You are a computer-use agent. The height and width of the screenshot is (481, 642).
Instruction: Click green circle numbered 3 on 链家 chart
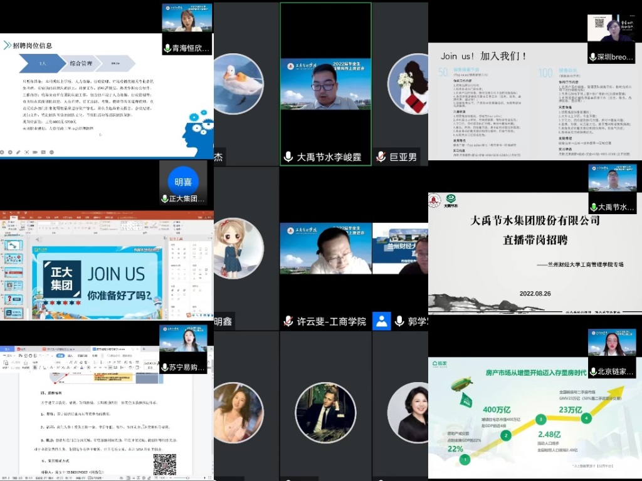[x=541, y=419]
